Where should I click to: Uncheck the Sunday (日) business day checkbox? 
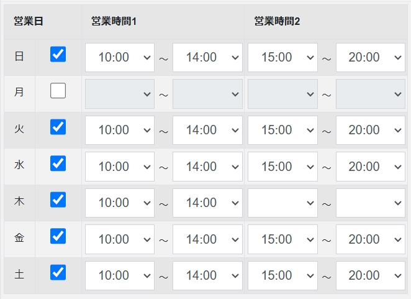coord(58,55)
